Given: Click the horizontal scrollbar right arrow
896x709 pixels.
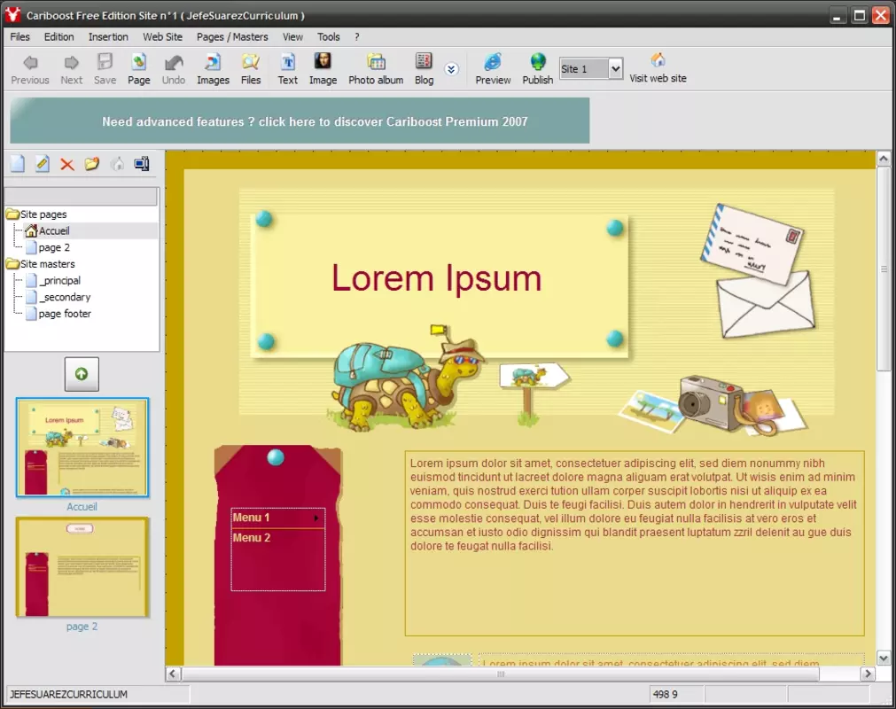Looking at the screenshot, I should (x=868, y=674).
